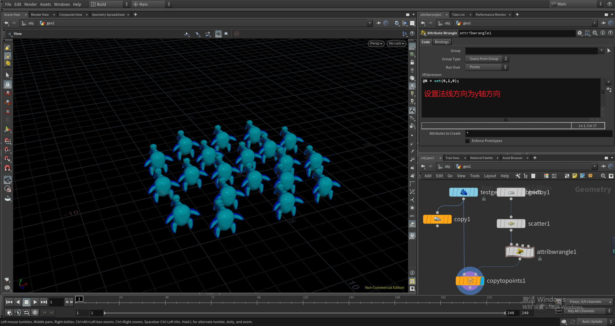This screenshot has width=615, height=326.
Task: Select the arrow Select tool
Action: 8,75
